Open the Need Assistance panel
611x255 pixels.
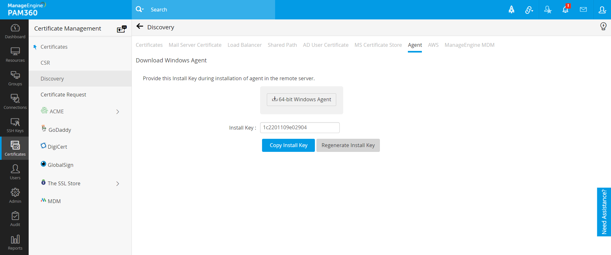click(x=604, y=212)
